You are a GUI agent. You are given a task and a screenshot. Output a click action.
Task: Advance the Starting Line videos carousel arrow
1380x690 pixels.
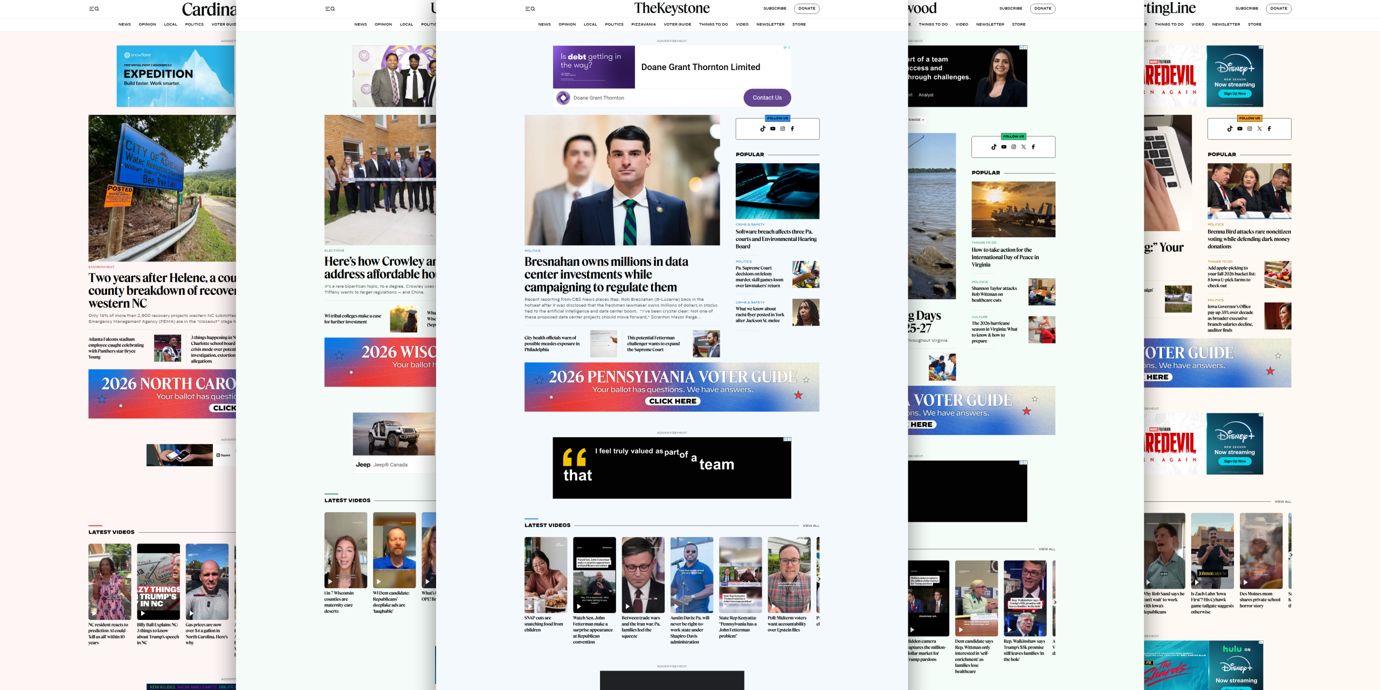click(x=1291, y=555)
